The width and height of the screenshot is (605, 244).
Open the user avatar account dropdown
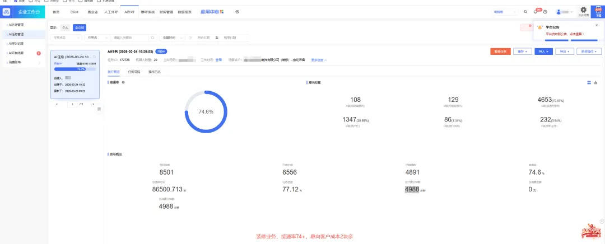[x=565, y=12]
